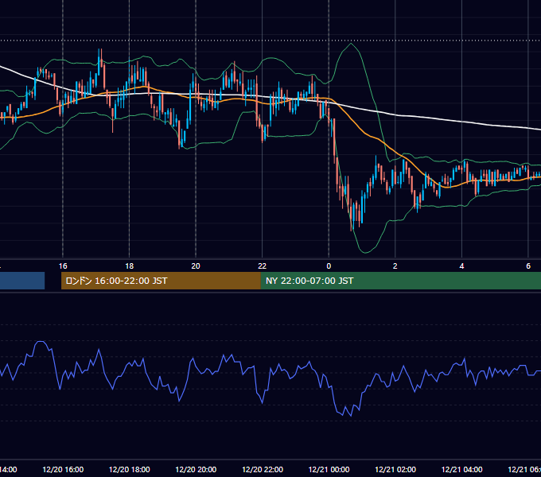Viewport: 541px width, 477px height.
Task: Select the 12/21 00:00 date label
Action: [x=329, y=469]
